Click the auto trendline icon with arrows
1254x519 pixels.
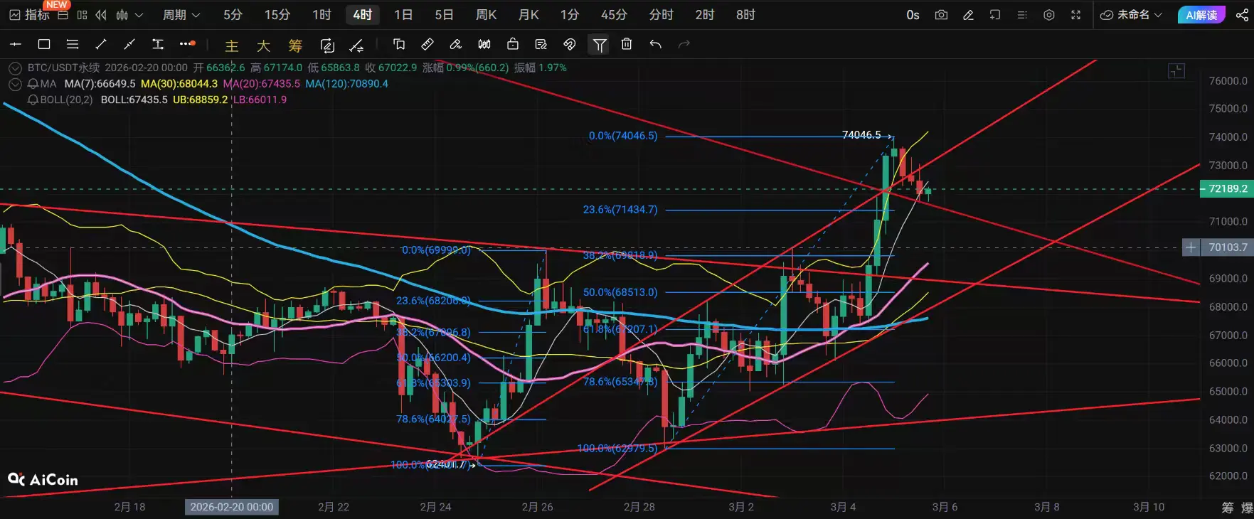pyautogui.click(x=357, y=46)
